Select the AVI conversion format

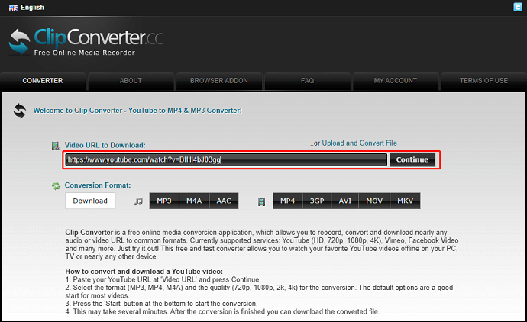(344, 201)
